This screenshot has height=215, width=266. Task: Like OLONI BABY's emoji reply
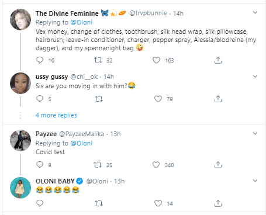coord(158,203)
